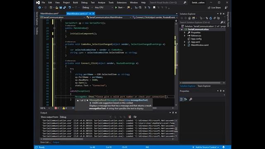
Task: Open the Analyze menu
Action: tap(101, 2)
